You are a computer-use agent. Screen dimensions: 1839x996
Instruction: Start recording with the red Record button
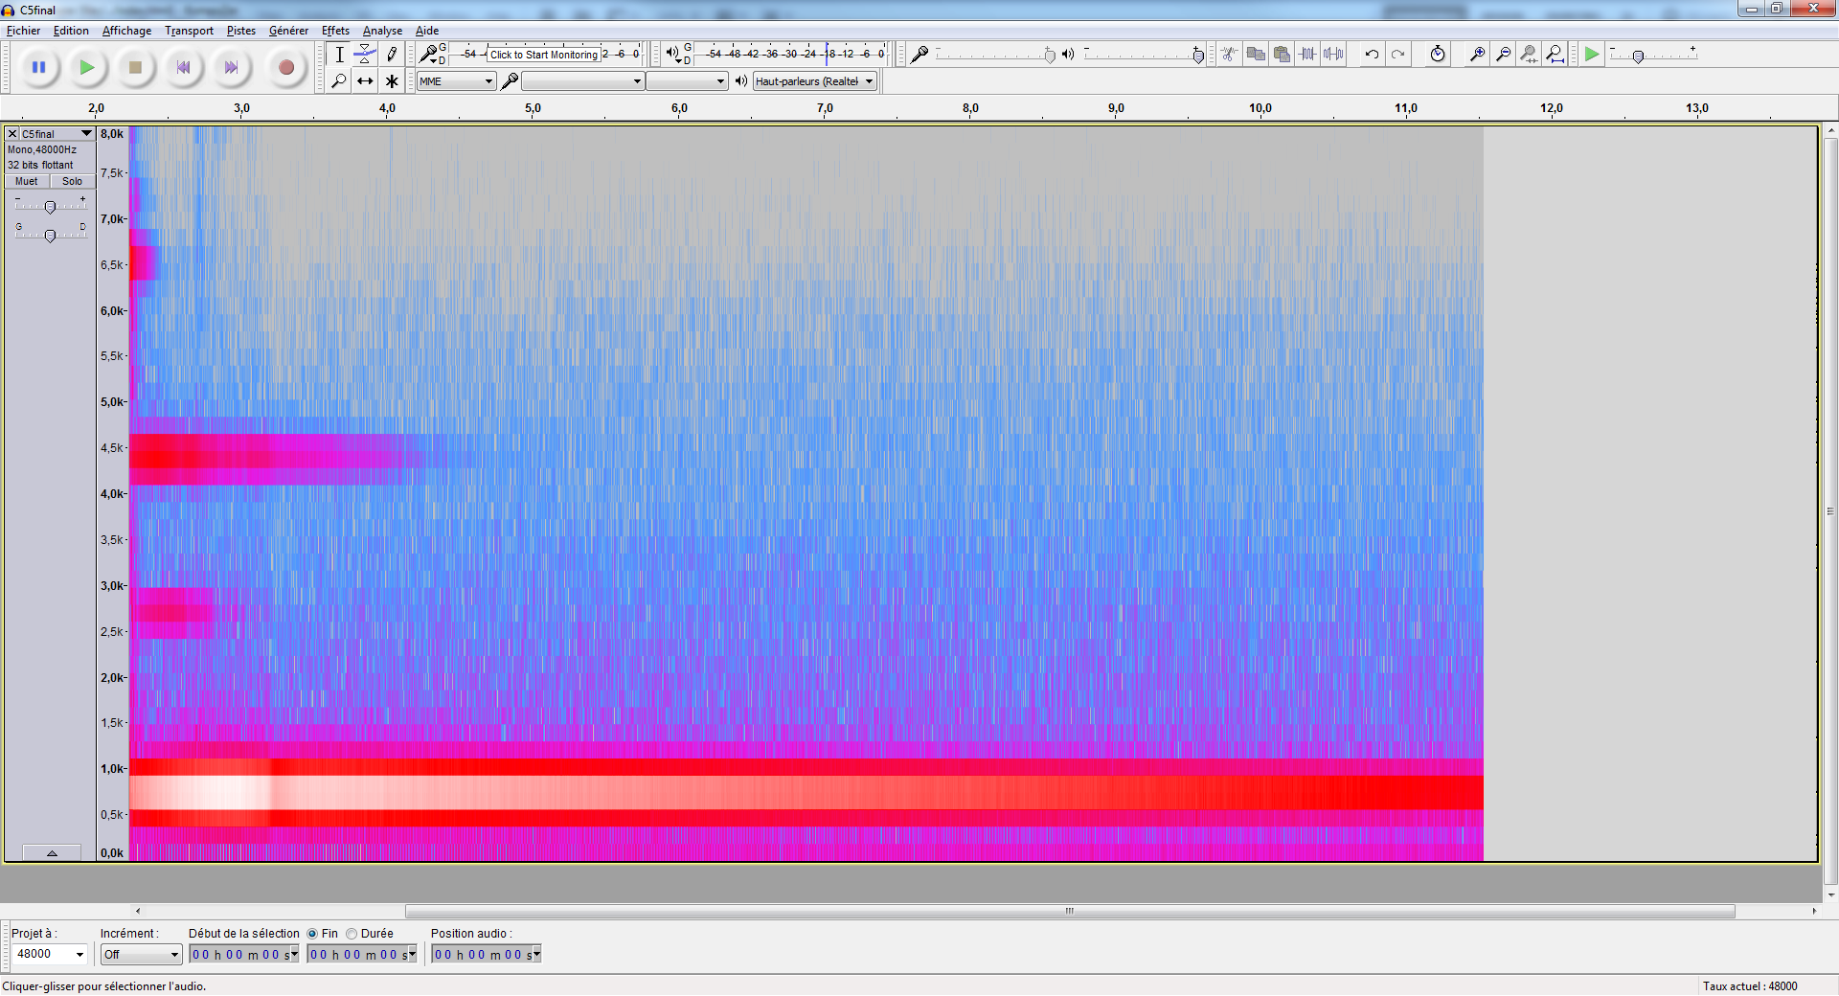coord(285,67)
